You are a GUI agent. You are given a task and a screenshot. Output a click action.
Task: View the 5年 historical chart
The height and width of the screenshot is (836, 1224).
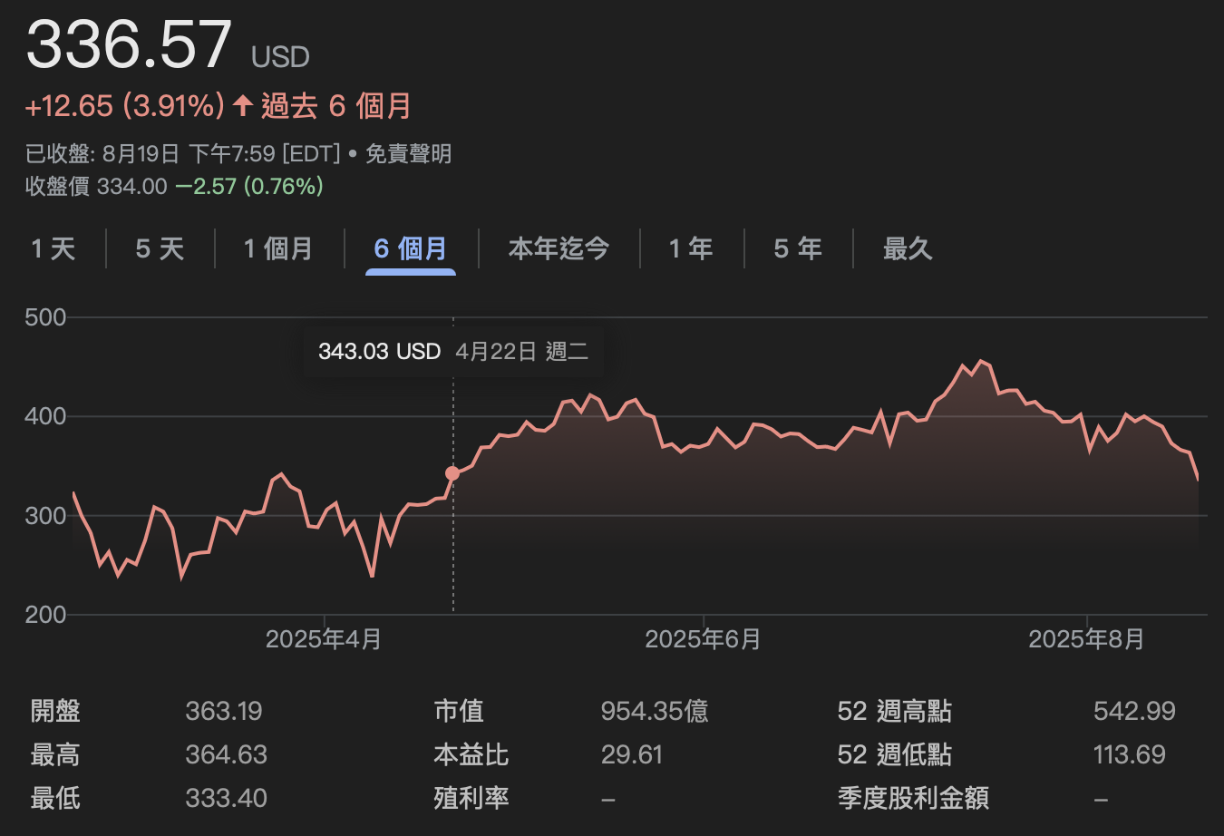coord(797,248)
